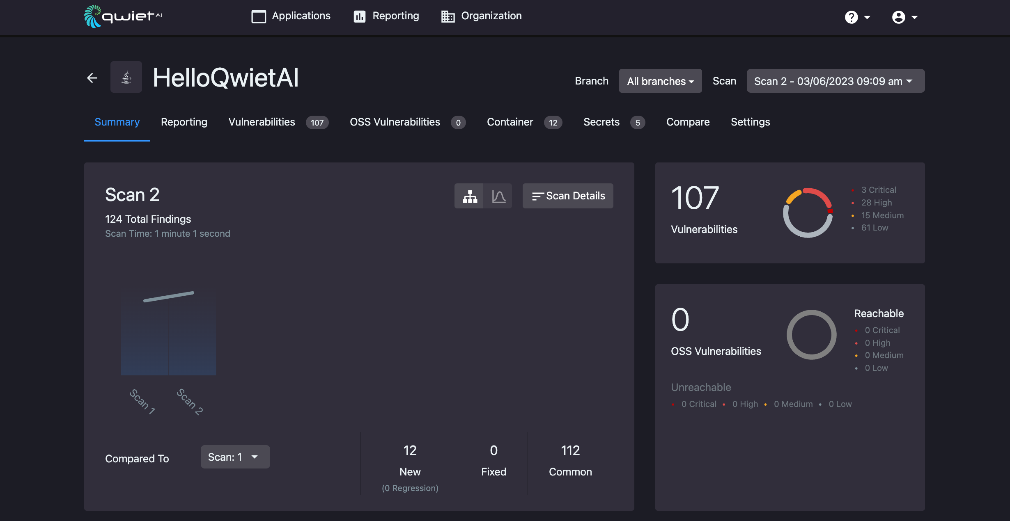Click the (0 Regression) label
This screenshot has width=1010, height=521.
pos(410,488)
